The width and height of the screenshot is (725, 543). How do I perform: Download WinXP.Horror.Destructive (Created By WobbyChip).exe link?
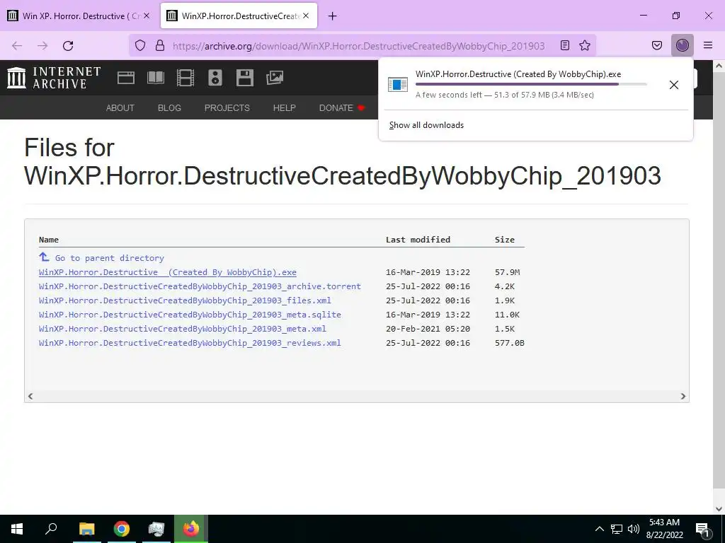click(167, 272)
